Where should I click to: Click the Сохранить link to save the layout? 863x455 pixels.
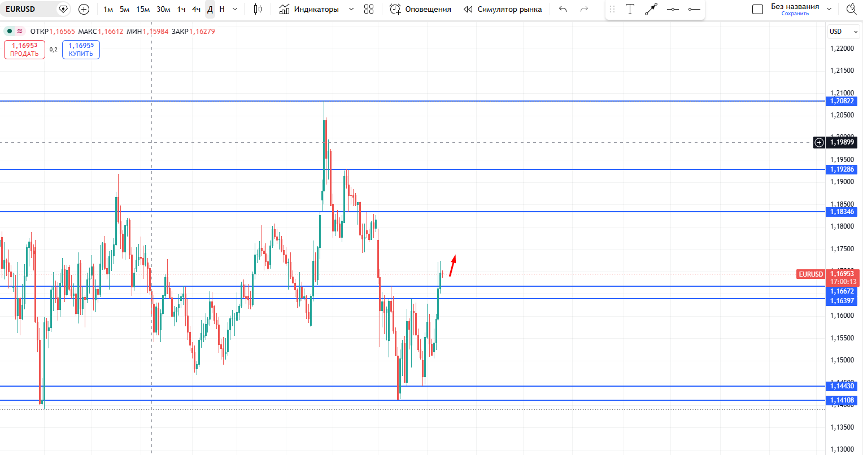click(796, 13)
